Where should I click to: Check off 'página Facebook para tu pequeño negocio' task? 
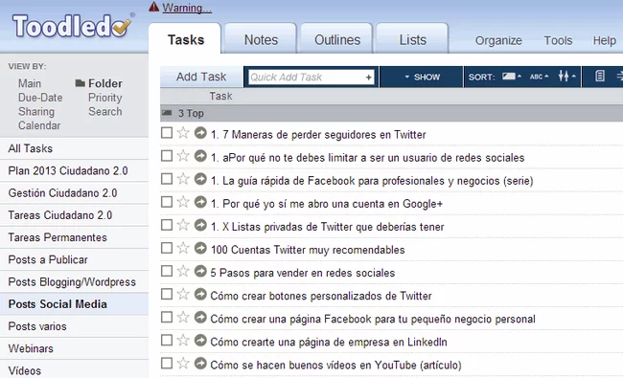[x=167, y=317]
